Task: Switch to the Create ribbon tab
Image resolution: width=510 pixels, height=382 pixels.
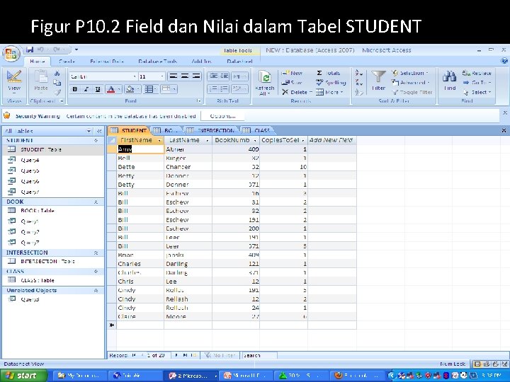Action: coord(67,61)
